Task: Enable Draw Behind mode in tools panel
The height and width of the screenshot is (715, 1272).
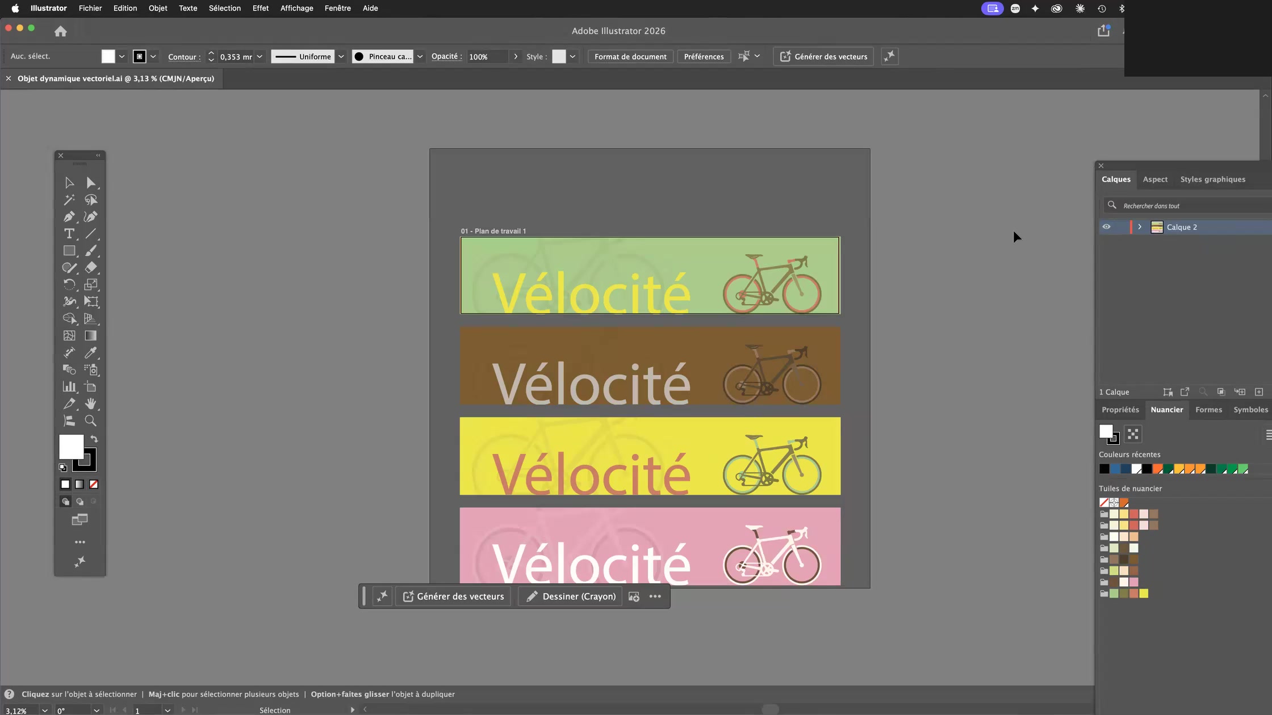Action: click(80, 502)
